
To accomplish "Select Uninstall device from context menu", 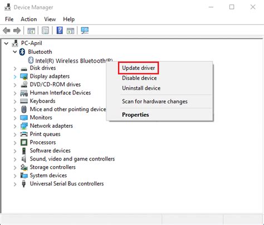I will point(141,88).
